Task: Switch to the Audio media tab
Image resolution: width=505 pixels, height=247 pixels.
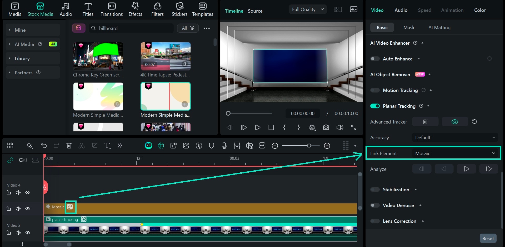Action: tap(66, 9)
